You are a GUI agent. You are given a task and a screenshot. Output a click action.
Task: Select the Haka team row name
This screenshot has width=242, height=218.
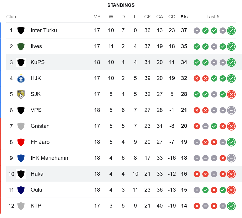[x=37, y=174]
